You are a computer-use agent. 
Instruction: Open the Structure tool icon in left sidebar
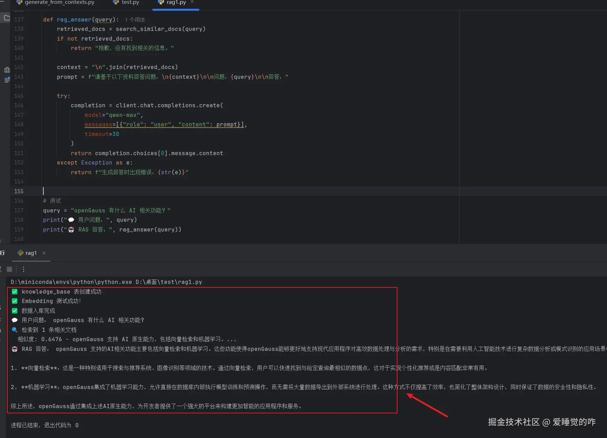tap(7, 70)
